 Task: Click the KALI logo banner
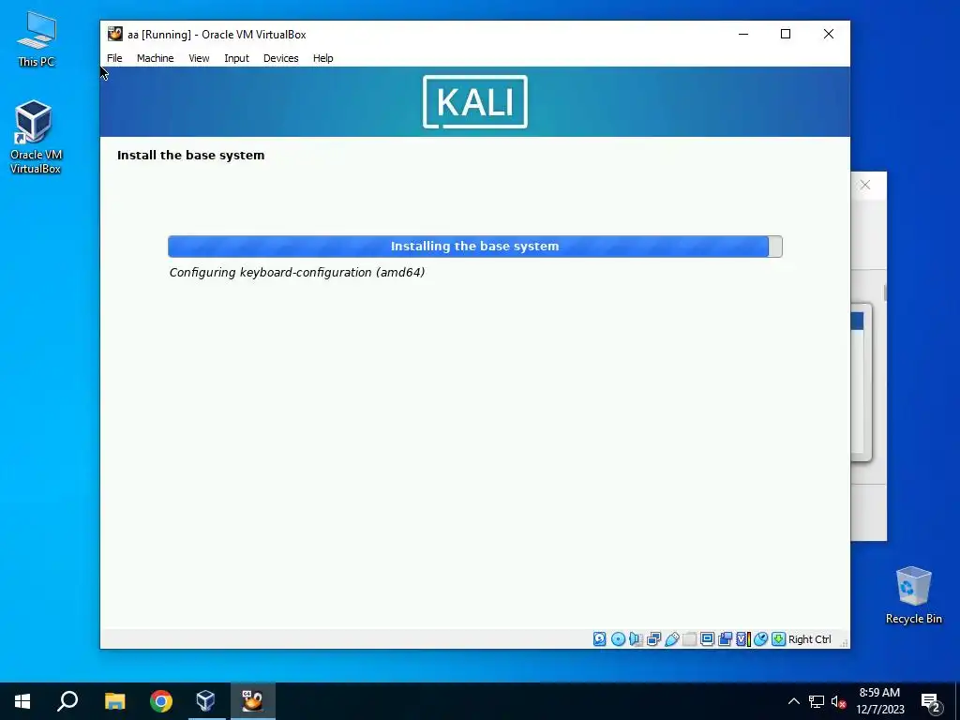475,101
